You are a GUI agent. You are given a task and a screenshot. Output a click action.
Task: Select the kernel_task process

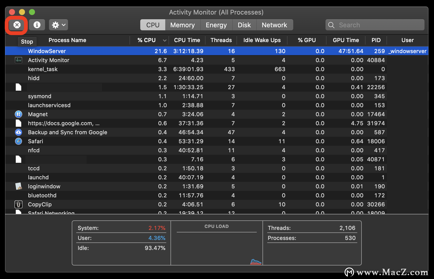click(x=43, y=69)
